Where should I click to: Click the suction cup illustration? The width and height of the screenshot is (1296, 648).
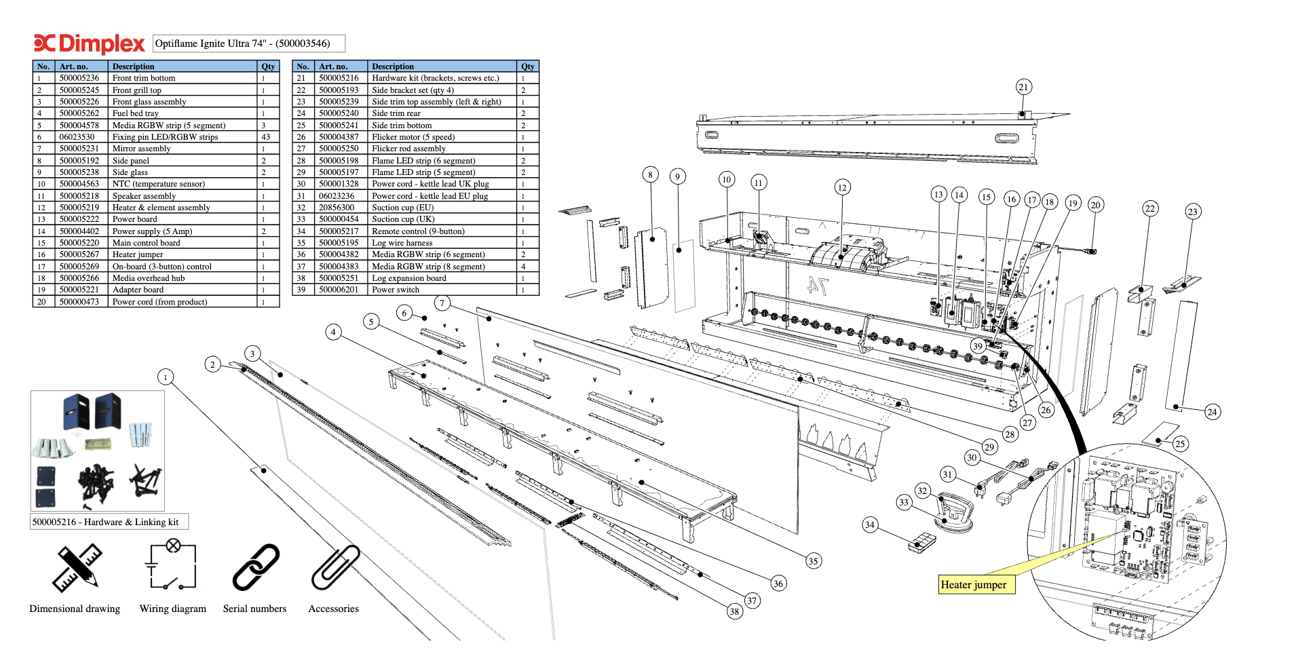(x=954, y=514)
